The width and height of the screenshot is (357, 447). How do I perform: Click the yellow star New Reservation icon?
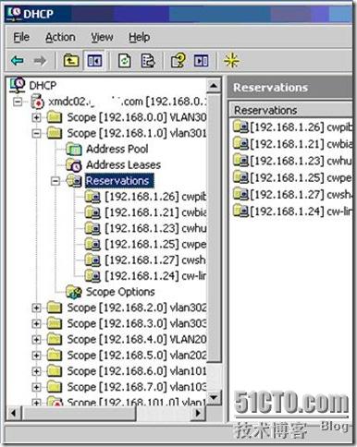click(x=231, y=60)
